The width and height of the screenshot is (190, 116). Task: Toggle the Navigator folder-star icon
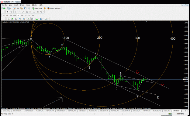click(22, 8)
